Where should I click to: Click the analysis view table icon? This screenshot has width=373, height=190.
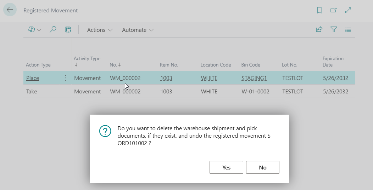68,30
